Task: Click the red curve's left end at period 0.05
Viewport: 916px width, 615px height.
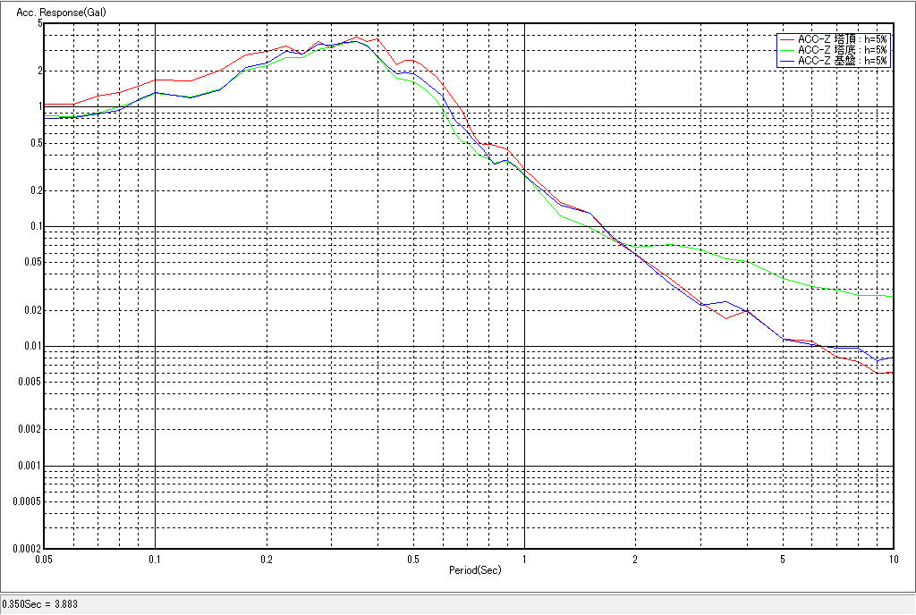Action: (x=46, y=105)
